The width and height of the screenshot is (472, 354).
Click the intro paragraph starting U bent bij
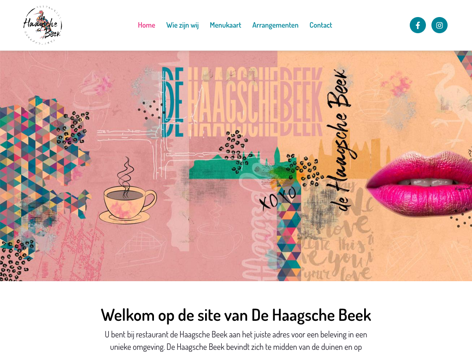(236, 341)
